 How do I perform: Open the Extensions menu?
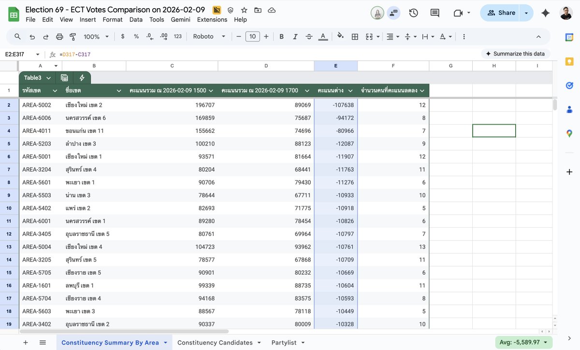click(x=212, y=19)
